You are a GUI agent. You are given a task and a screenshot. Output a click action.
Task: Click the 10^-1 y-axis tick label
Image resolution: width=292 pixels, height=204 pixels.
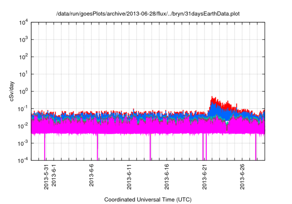pyautogui.click(x=23, y=109)
